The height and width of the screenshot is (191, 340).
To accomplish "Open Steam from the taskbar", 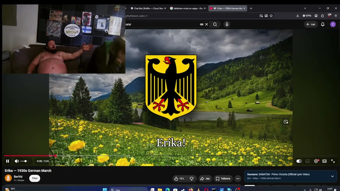I will 183,190.
